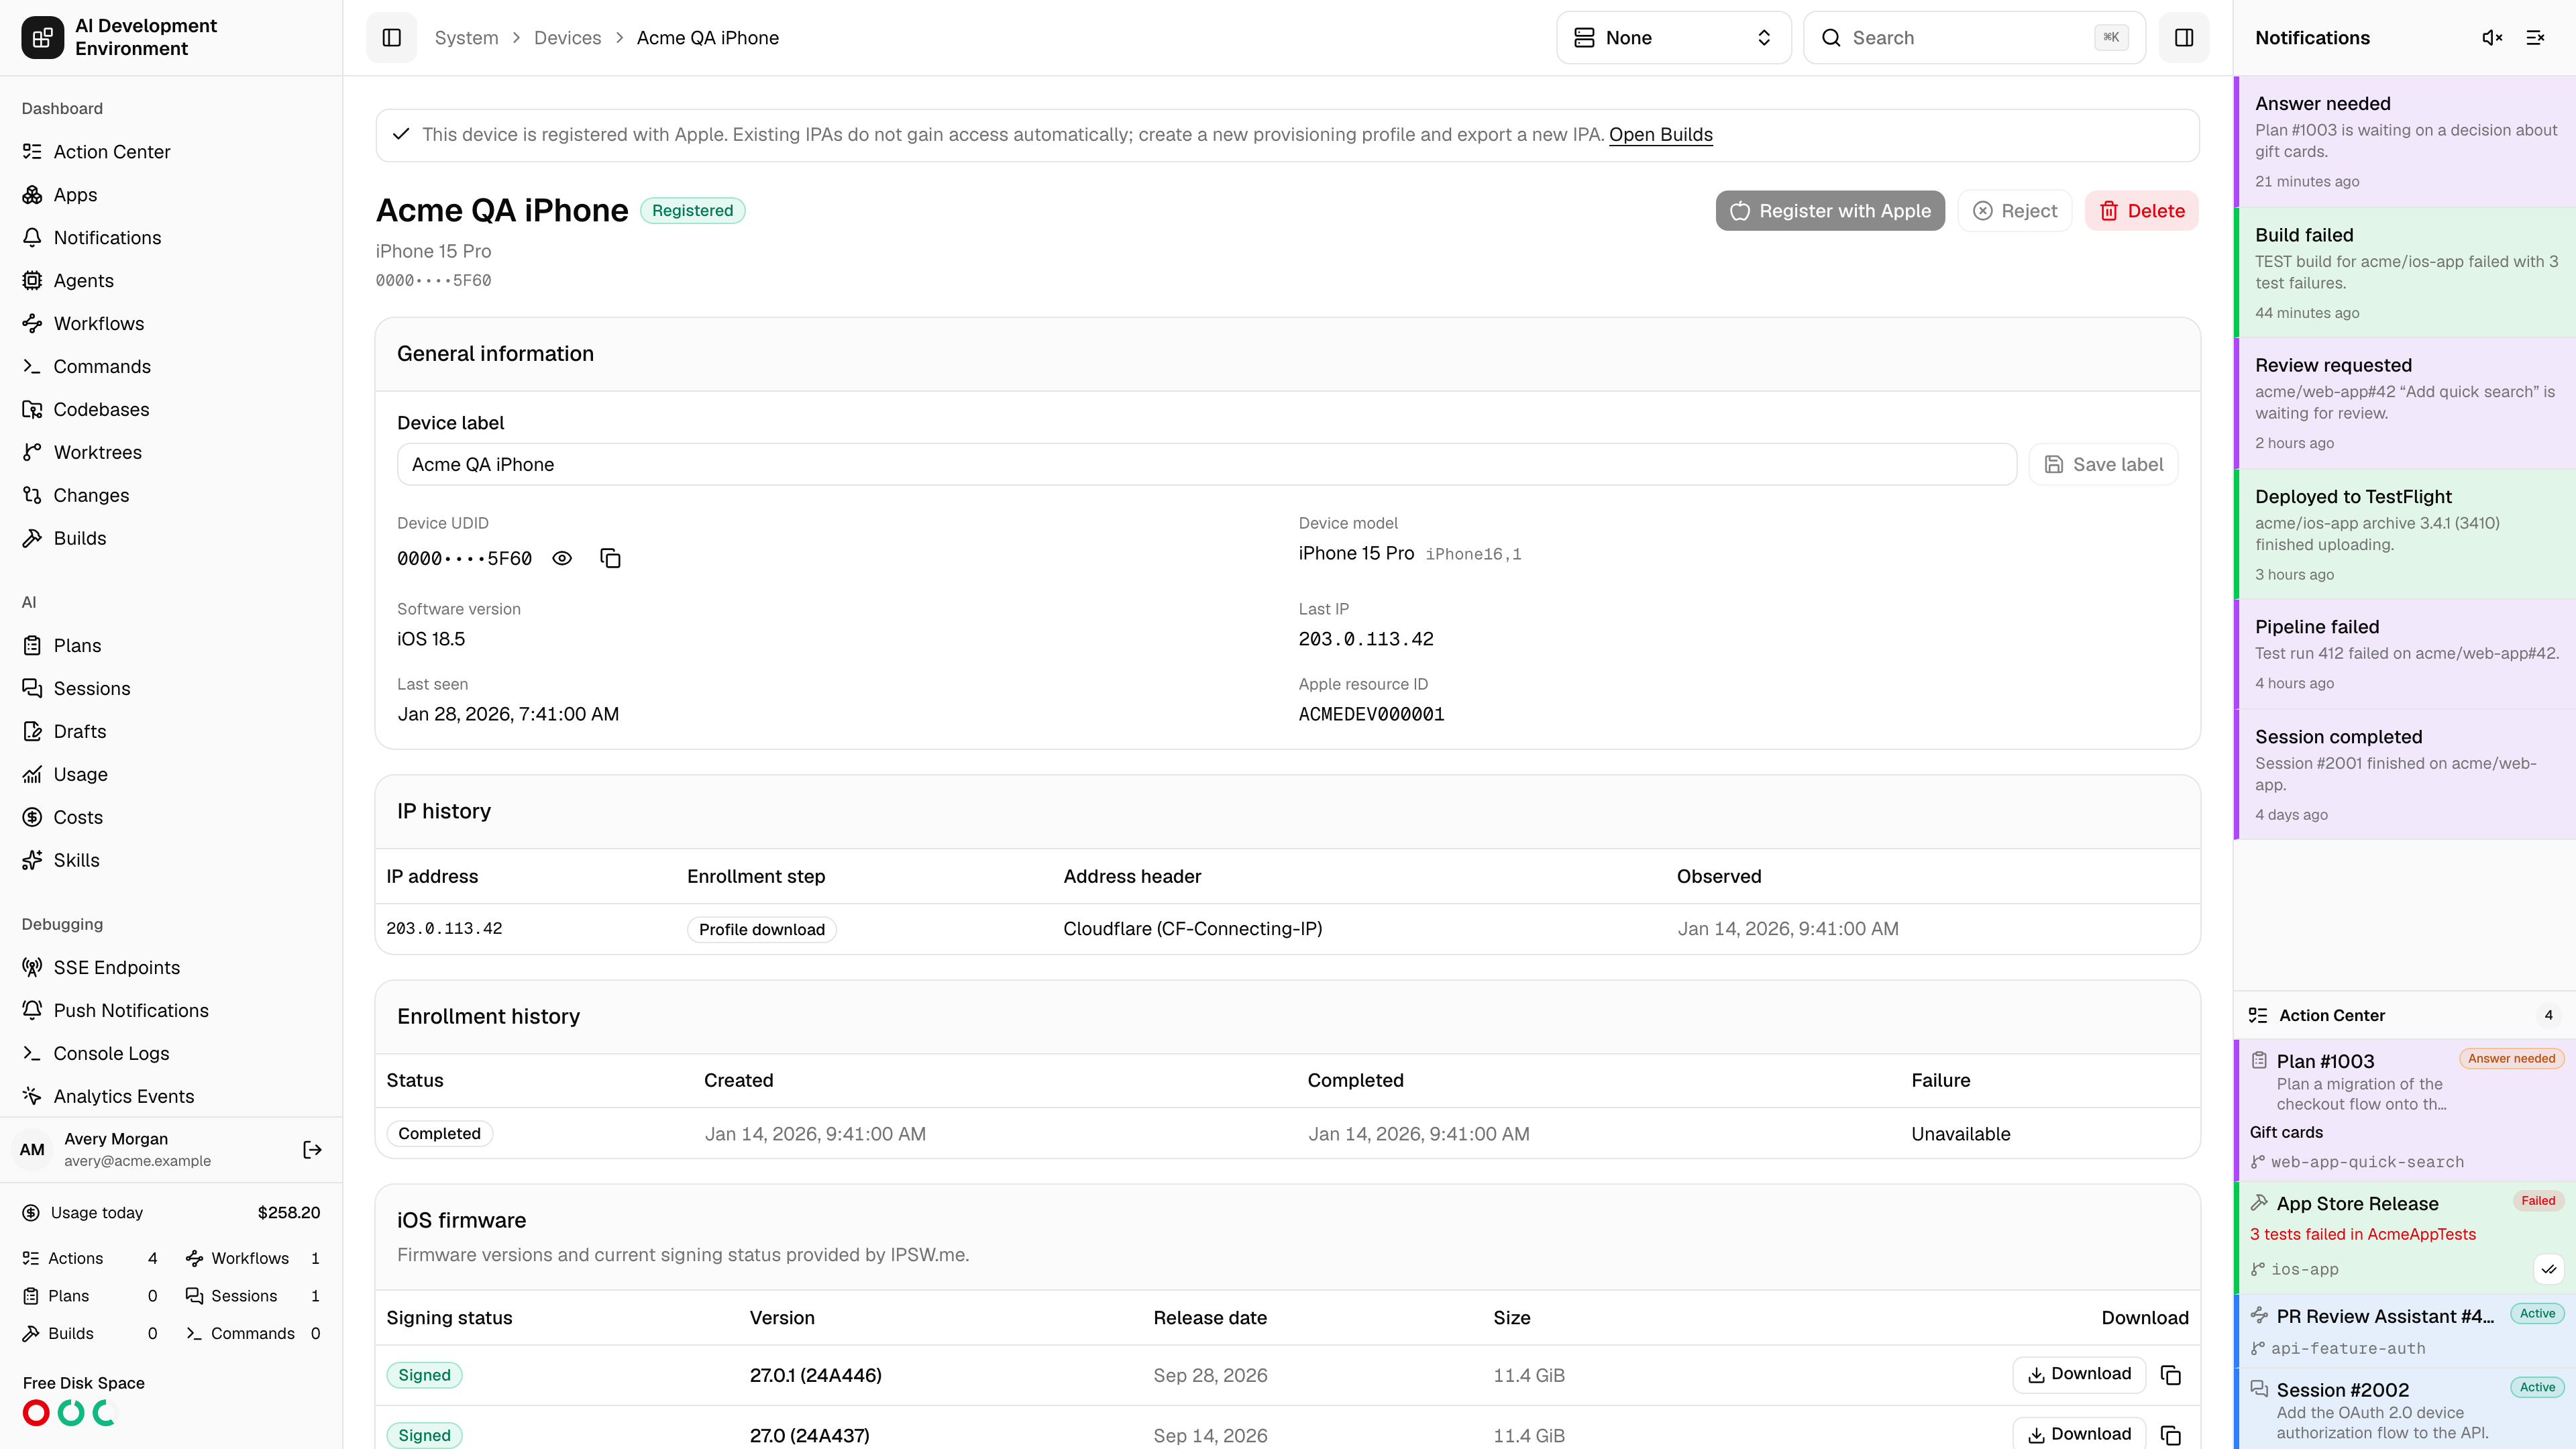Mute notifications with the speaker icon
Image resolution: width=2576 pixels, height=1449 pixels.
(2492, 38)
